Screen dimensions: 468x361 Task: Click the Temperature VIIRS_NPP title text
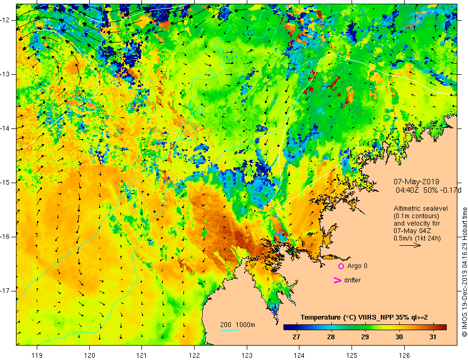click(364, 317)
